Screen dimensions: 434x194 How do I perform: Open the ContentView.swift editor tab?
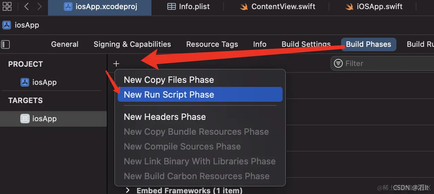[x=278, y=7]
